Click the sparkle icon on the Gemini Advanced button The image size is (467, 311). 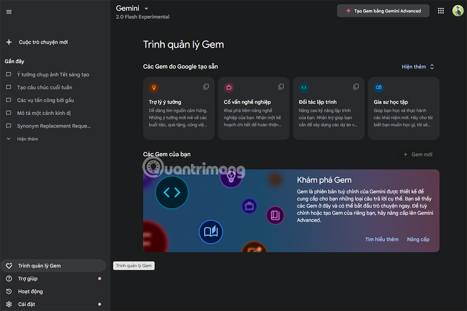click(348, 11)
